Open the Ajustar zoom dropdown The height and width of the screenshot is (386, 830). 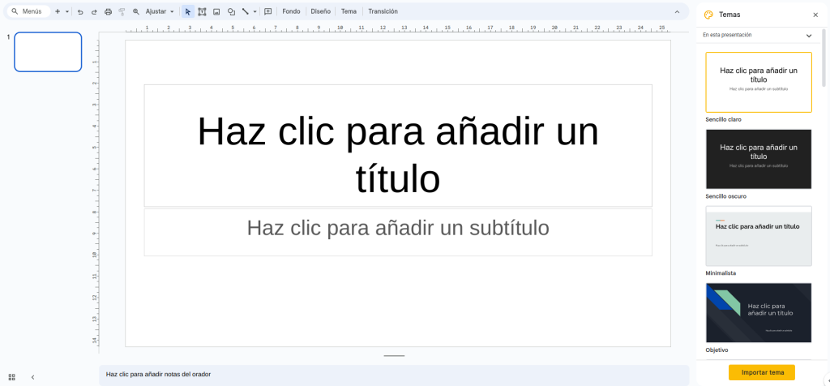click(x=160, y=11)
